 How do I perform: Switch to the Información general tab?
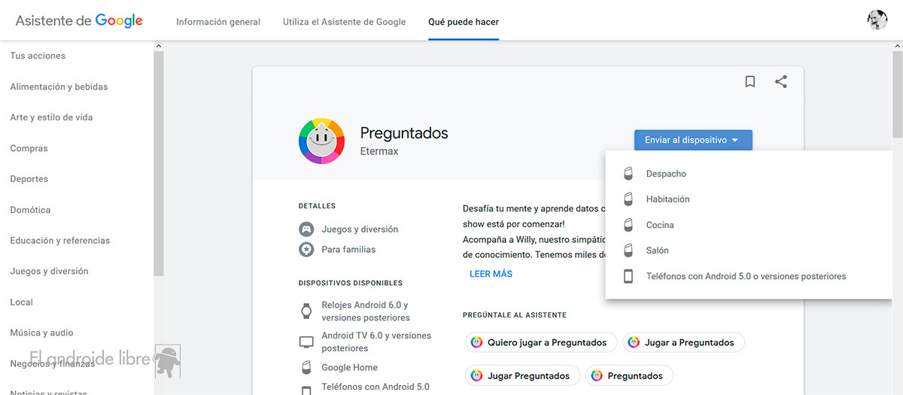pos(218,22)
